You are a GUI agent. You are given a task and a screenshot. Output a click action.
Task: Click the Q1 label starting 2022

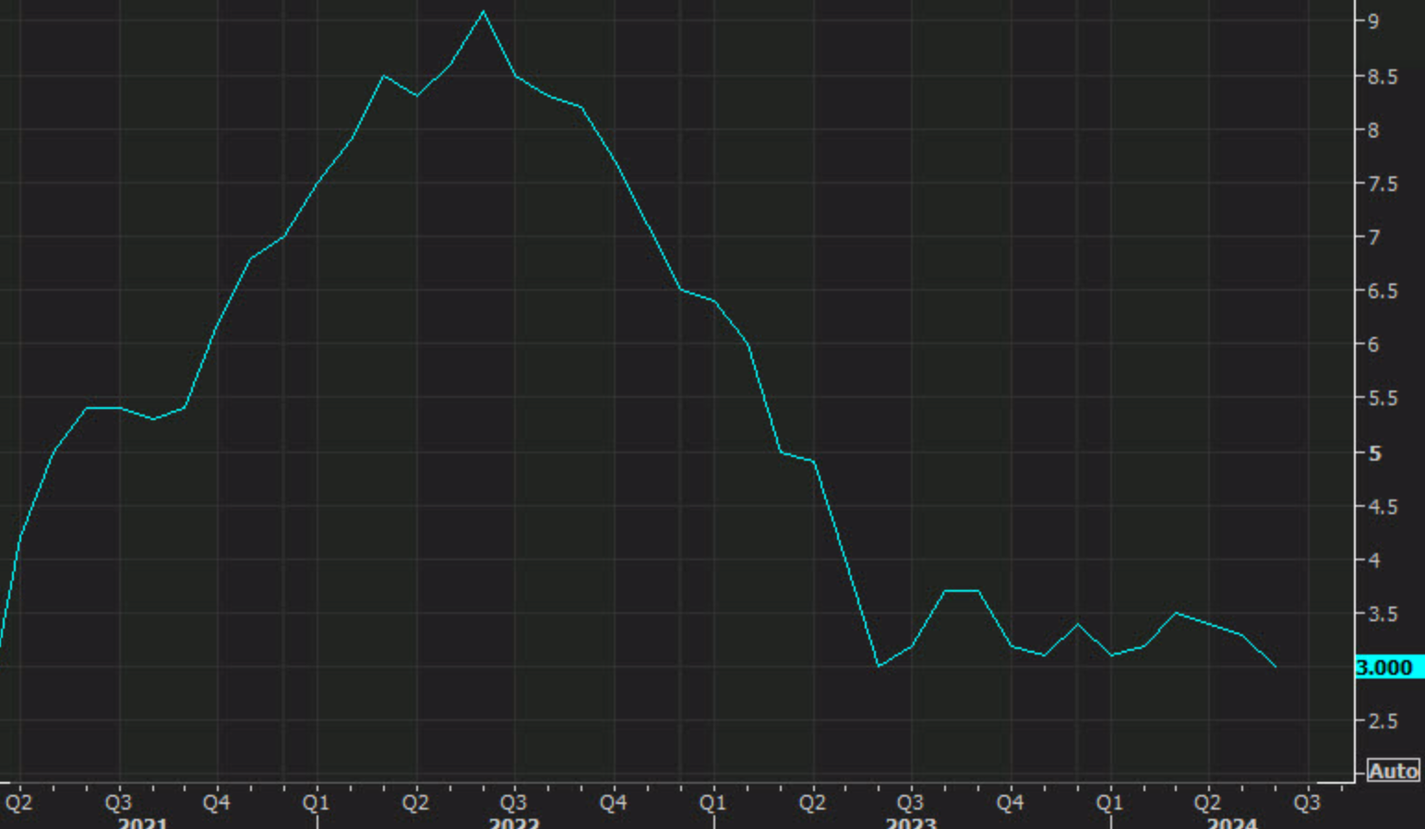(316, 802)
